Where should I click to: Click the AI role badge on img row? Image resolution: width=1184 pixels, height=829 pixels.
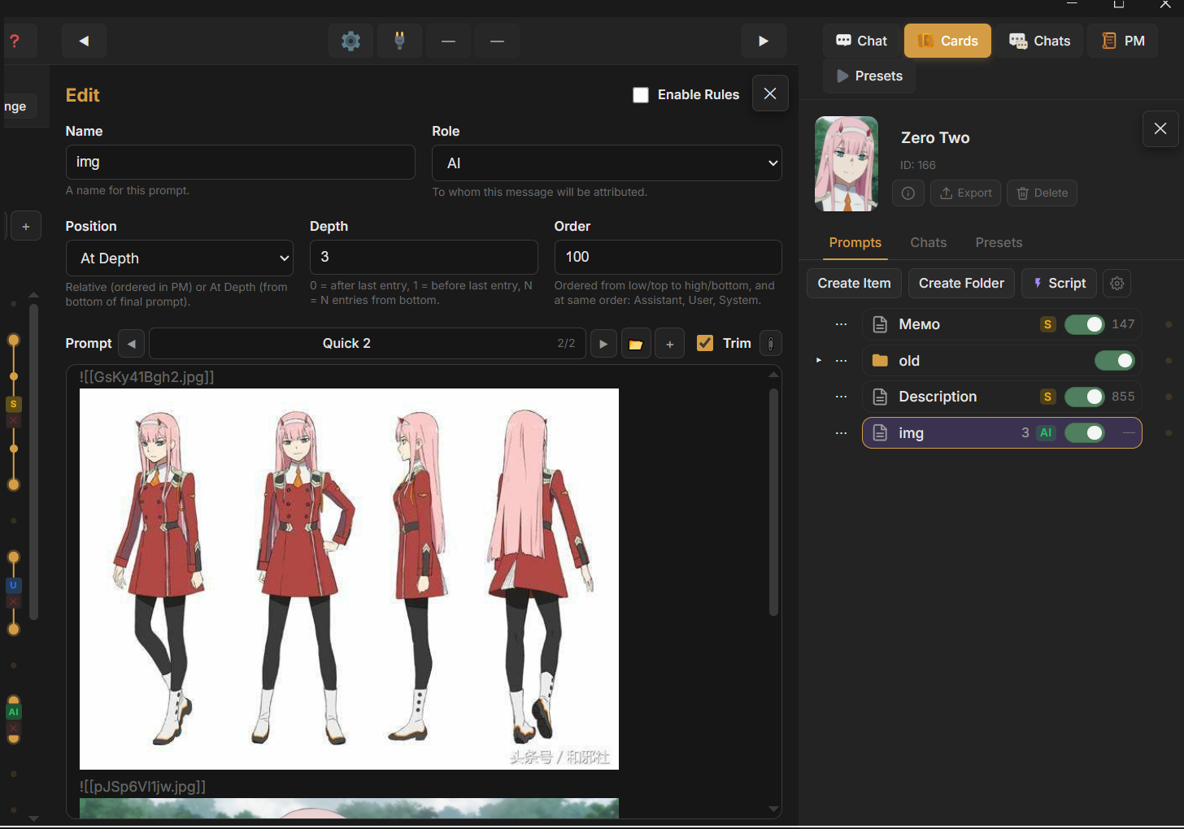pyautogui.click(x=1046, y=433)
